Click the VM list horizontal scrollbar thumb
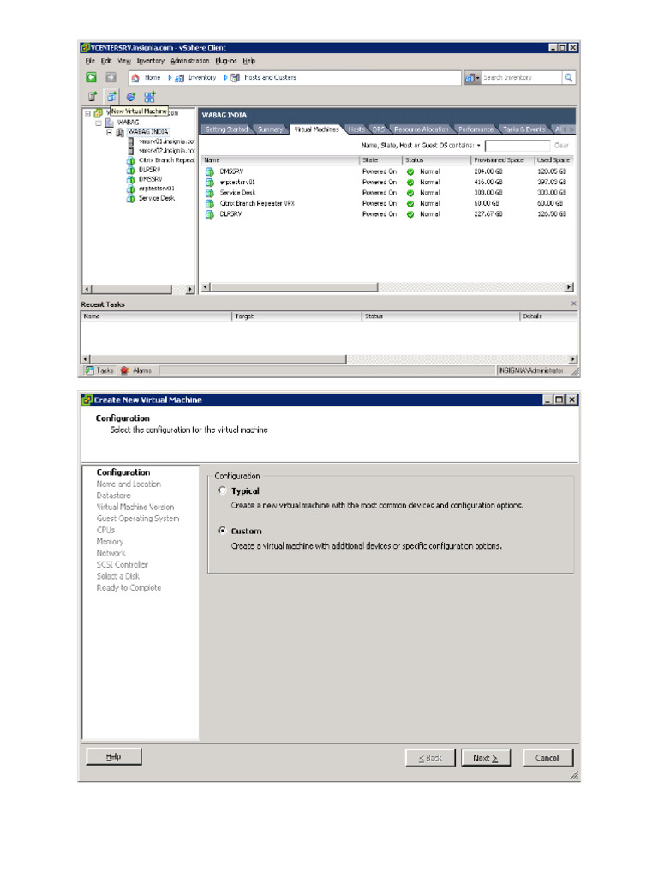This screenshot has width=658, height=878. (x=295, y=287)
